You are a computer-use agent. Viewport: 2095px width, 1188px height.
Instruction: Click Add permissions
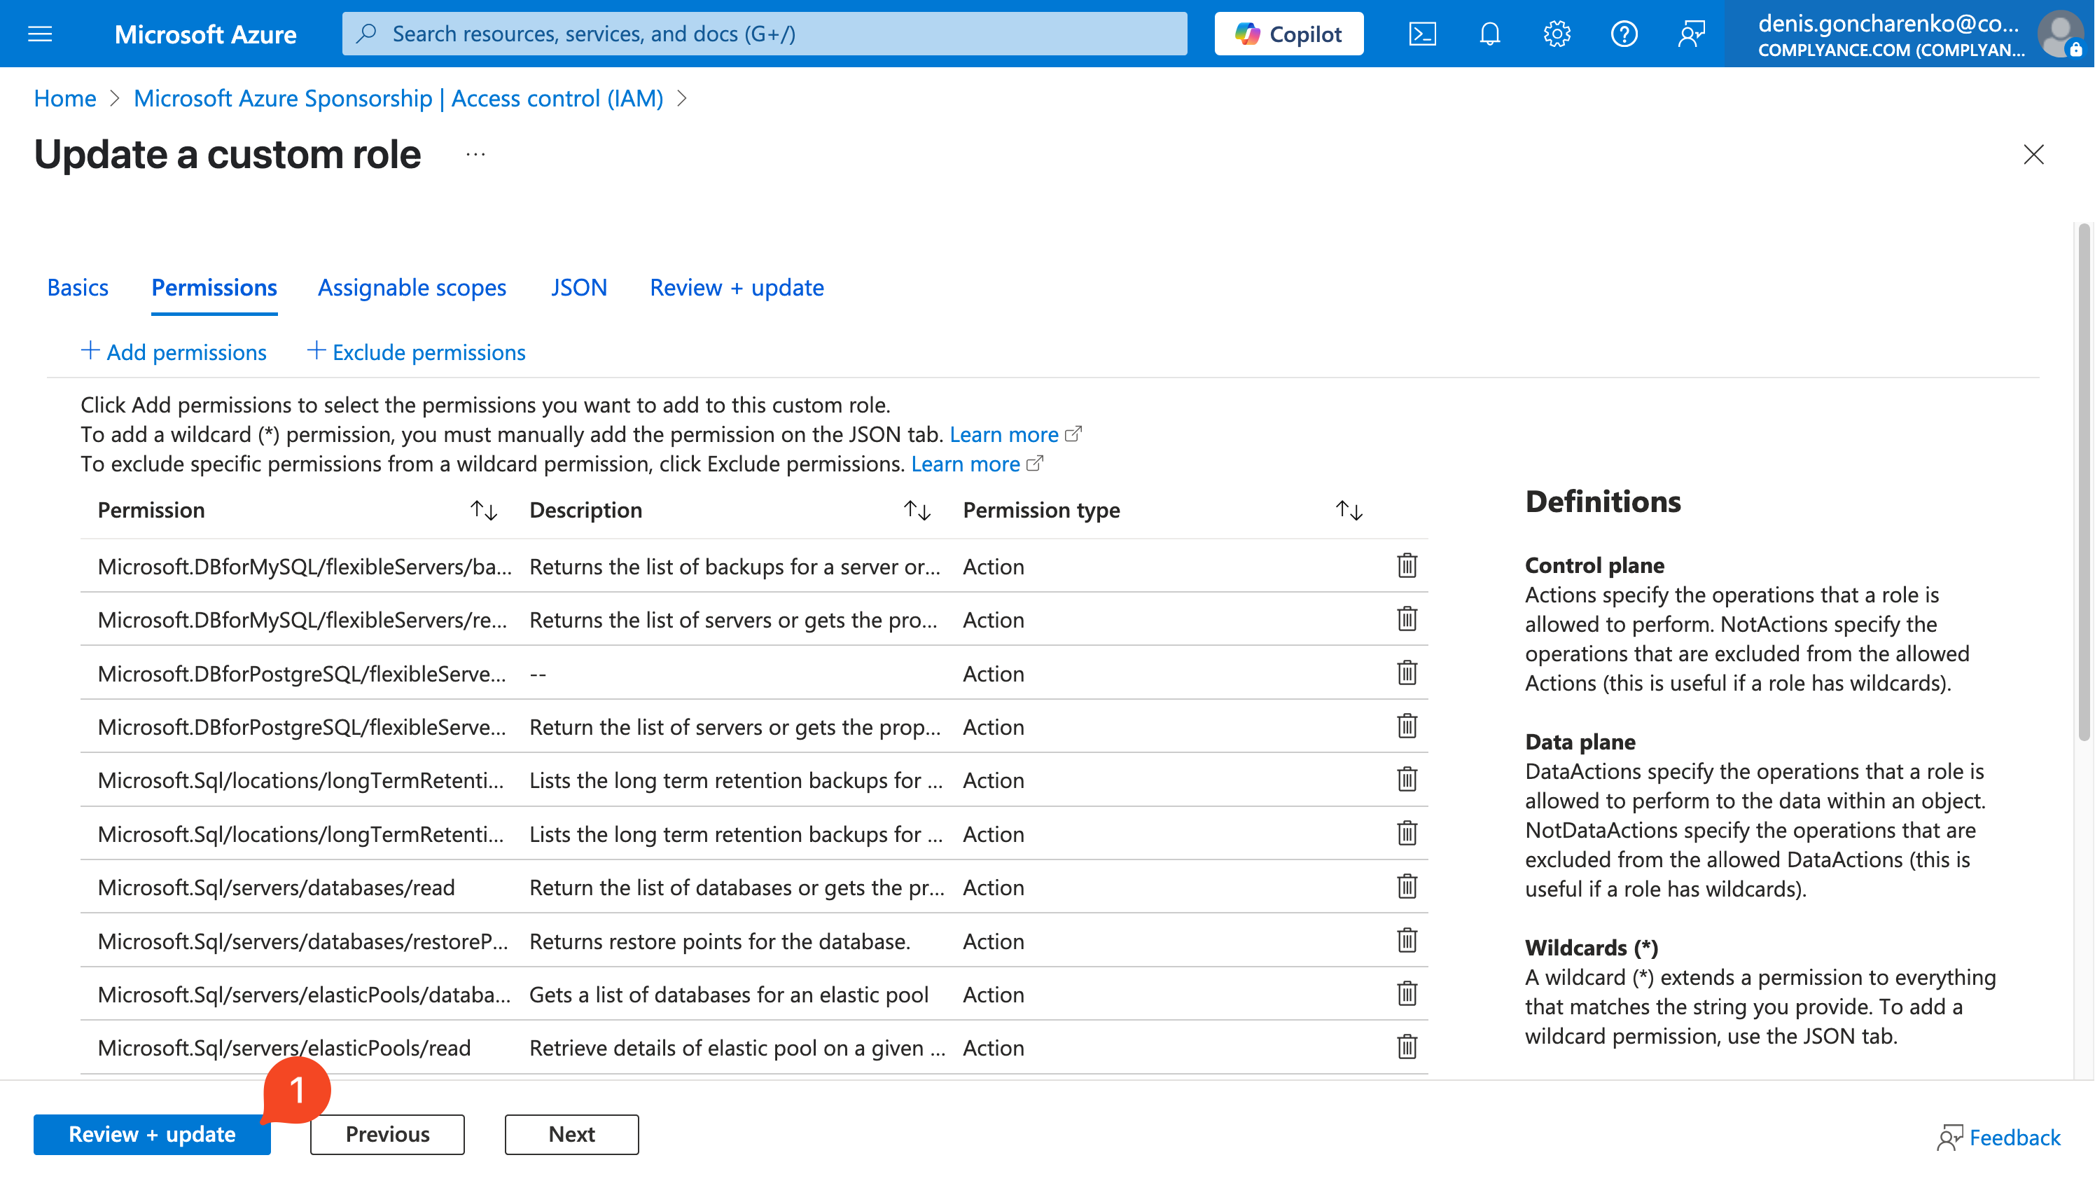[x=174, y=352]
